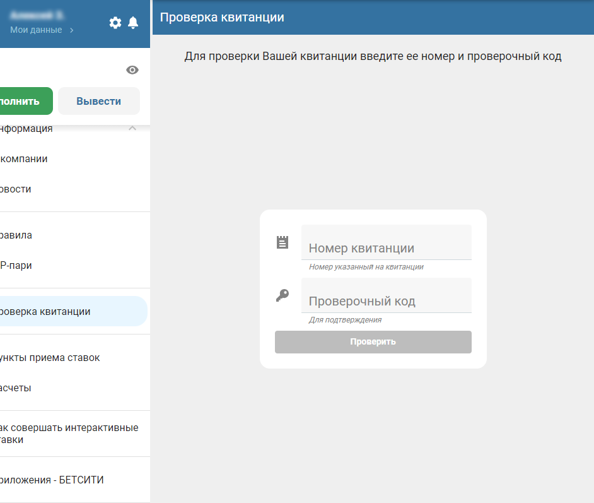The width and height of the screenshot is (594, 503).
Task: Open notifications bell icon
Action: pos(133,23)
